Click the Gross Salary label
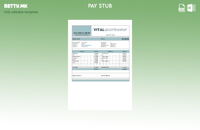200x130 pixels. [x=75, y=67]
